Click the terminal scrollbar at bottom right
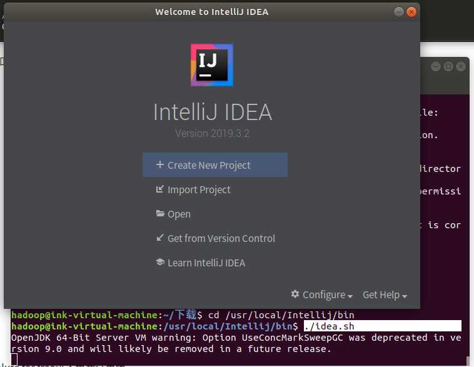Image resolution: width=474 pixels, height=367 pixels. point(468,361)
